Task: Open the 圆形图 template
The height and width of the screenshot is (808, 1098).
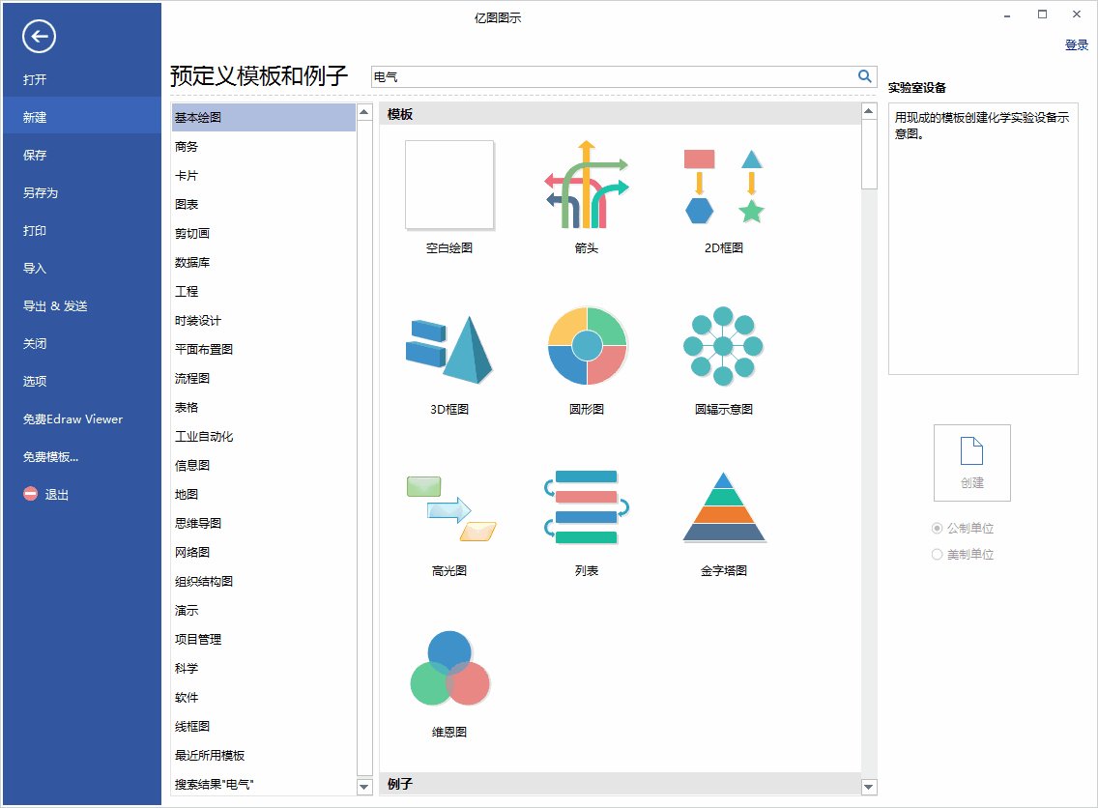Action: (585, 348)
